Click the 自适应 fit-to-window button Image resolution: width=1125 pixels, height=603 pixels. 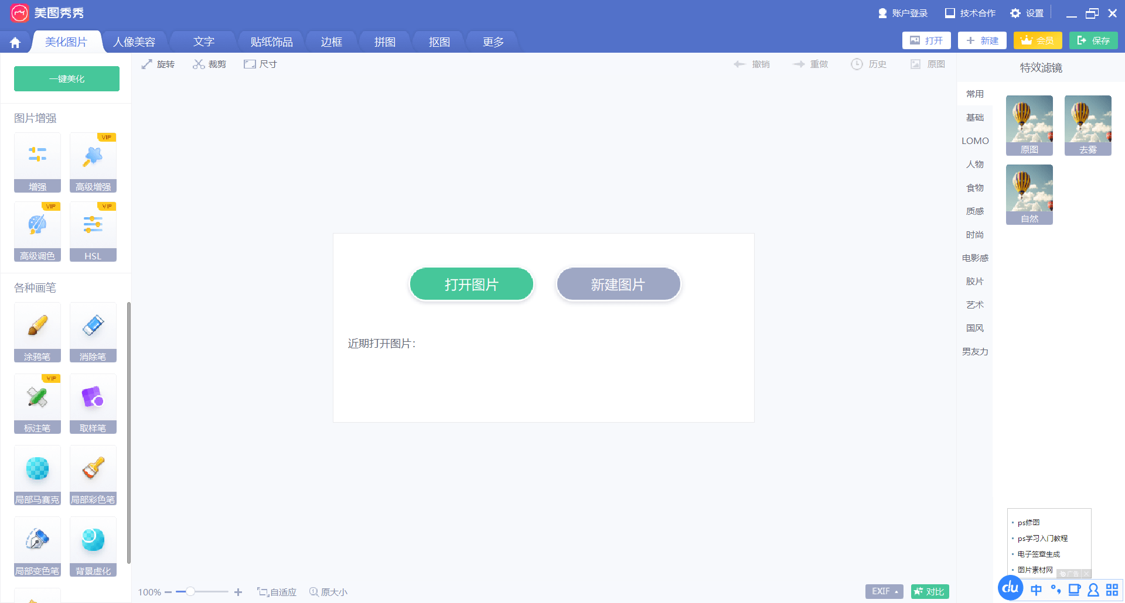(277, 592)
